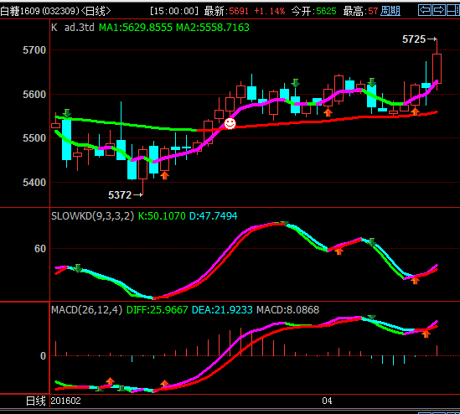Select the K ad.3td indicator label
This screenshot has width=460, height=414.
point(73,28)
